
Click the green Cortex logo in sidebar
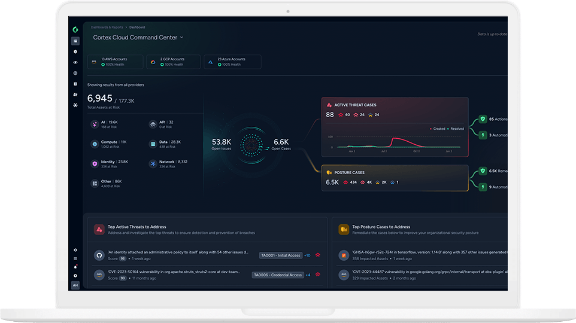(75, 29)
